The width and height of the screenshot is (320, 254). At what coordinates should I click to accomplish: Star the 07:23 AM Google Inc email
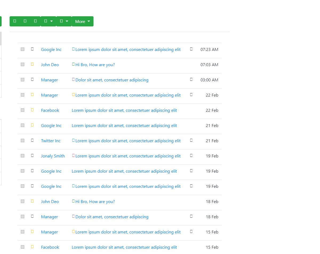click(32, 49)
